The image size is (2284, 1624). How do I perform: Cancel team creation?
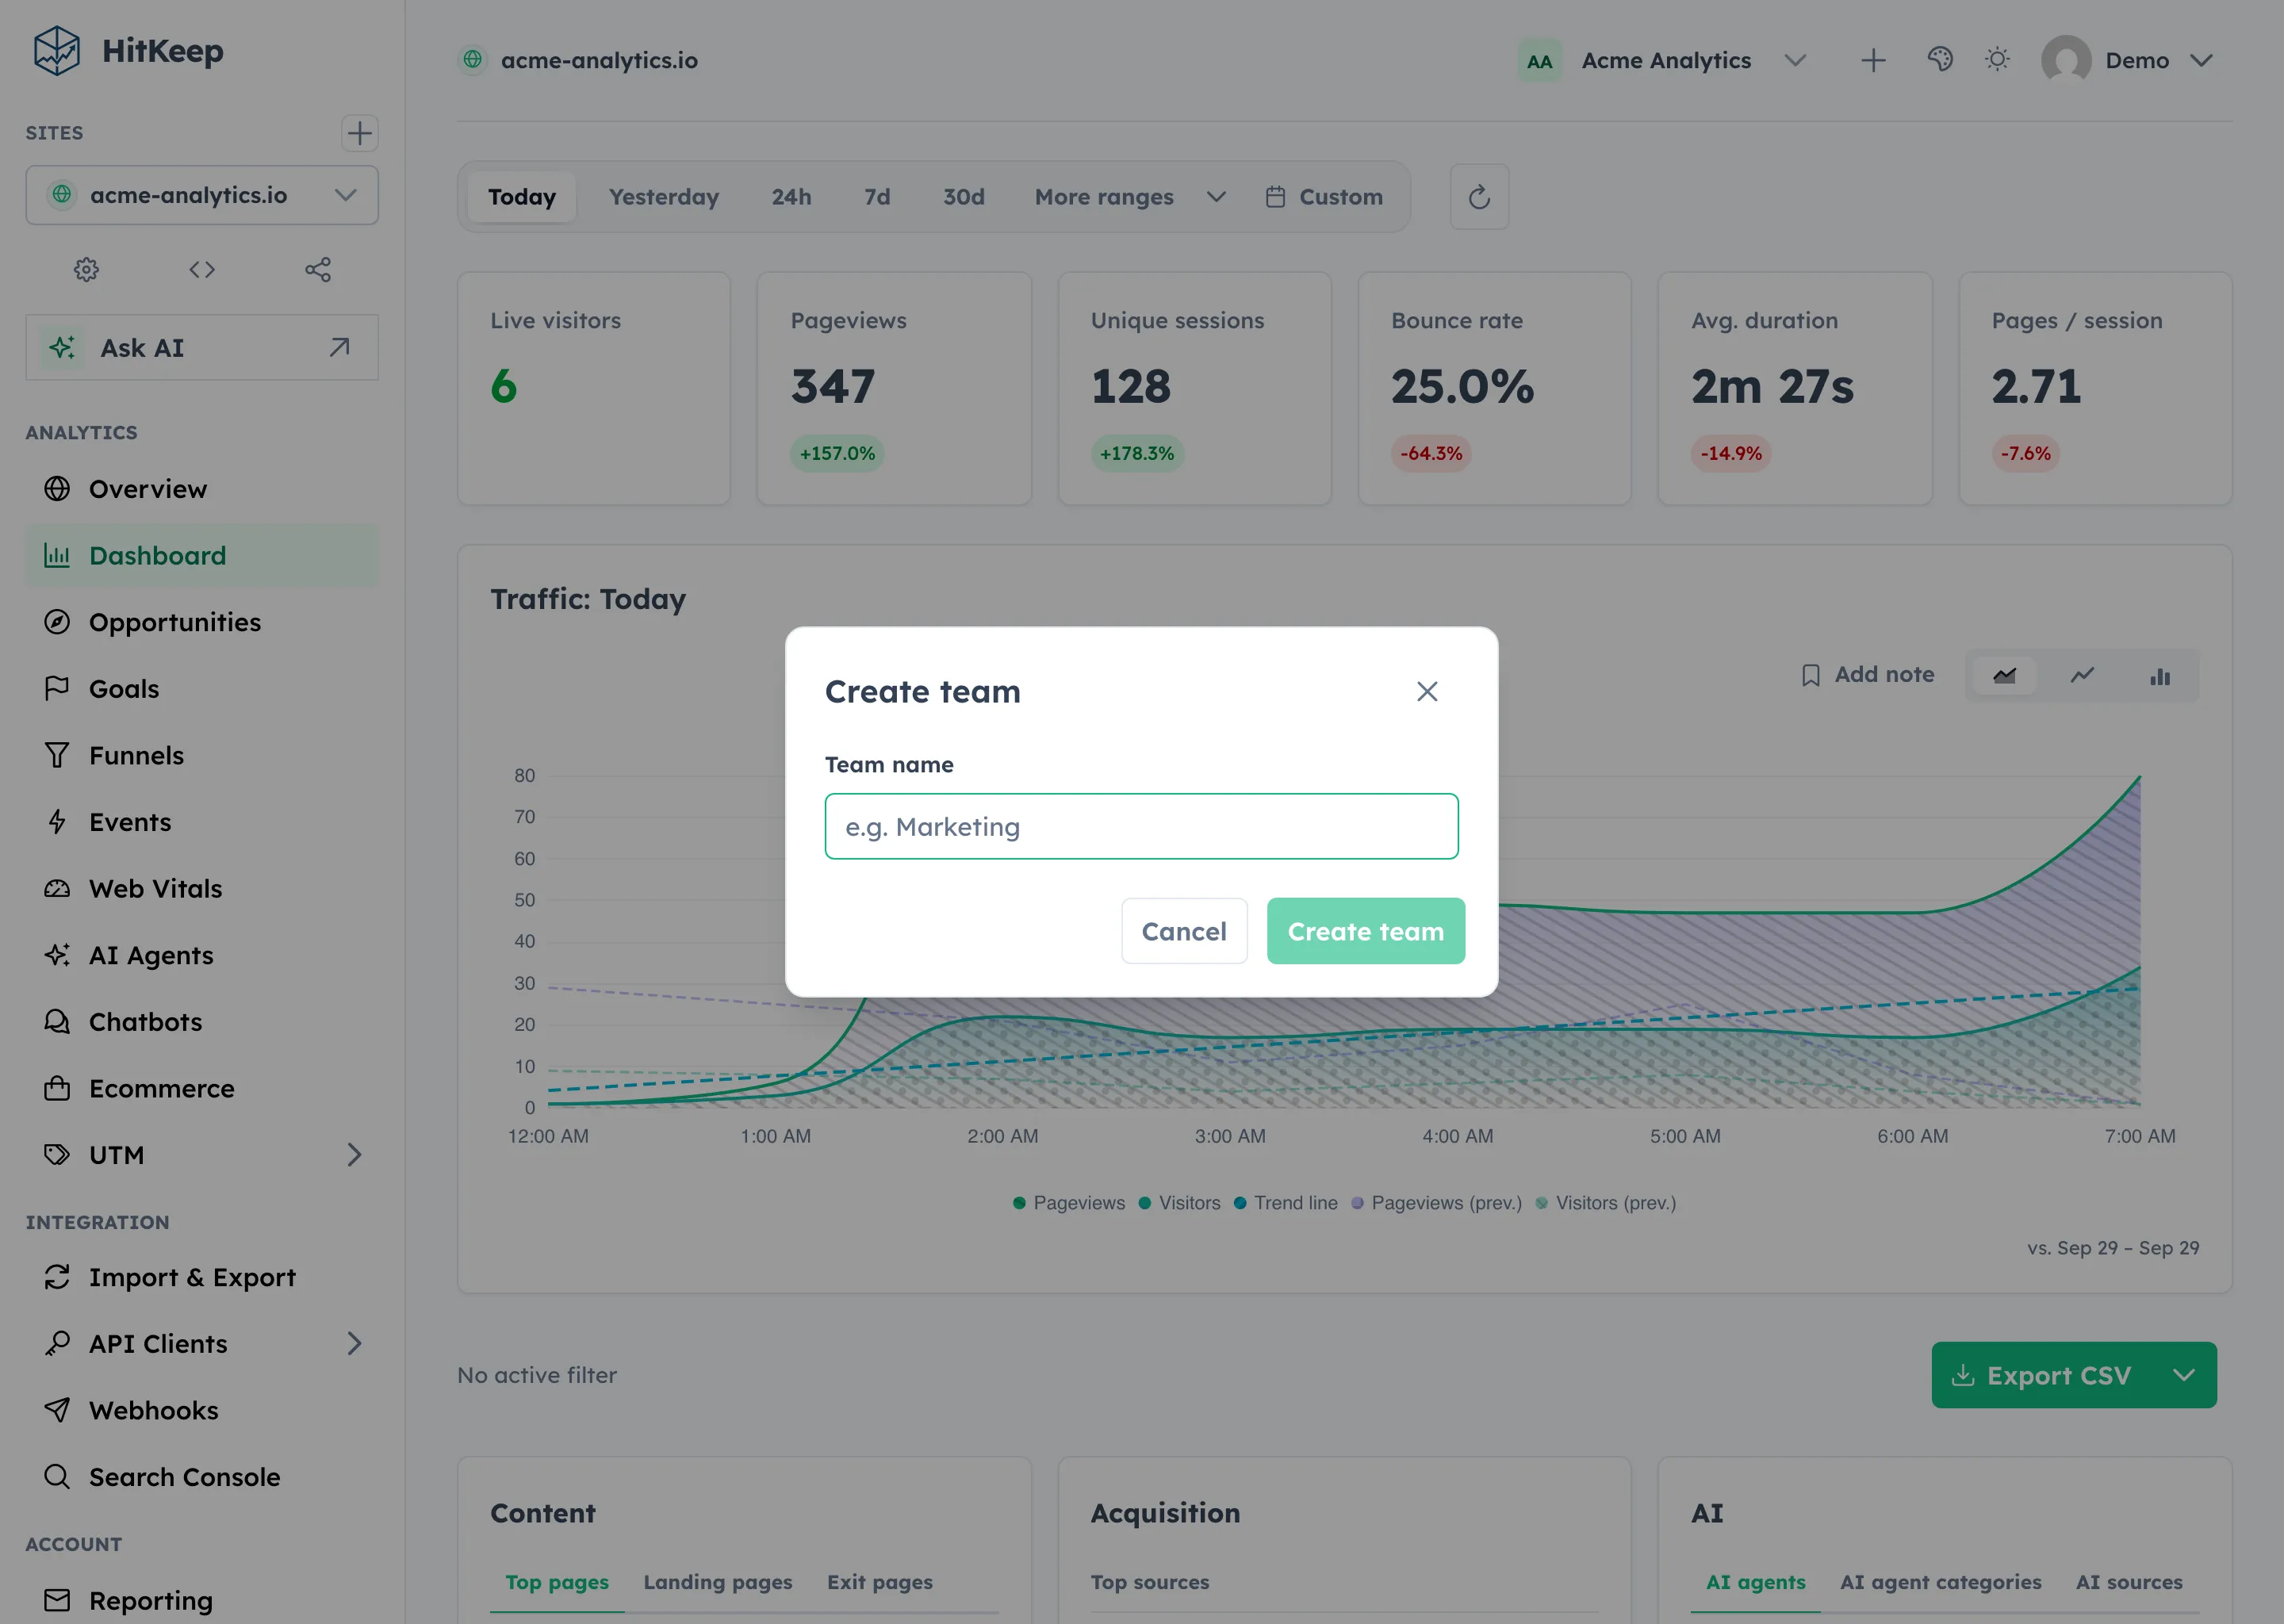[1184, 931]
